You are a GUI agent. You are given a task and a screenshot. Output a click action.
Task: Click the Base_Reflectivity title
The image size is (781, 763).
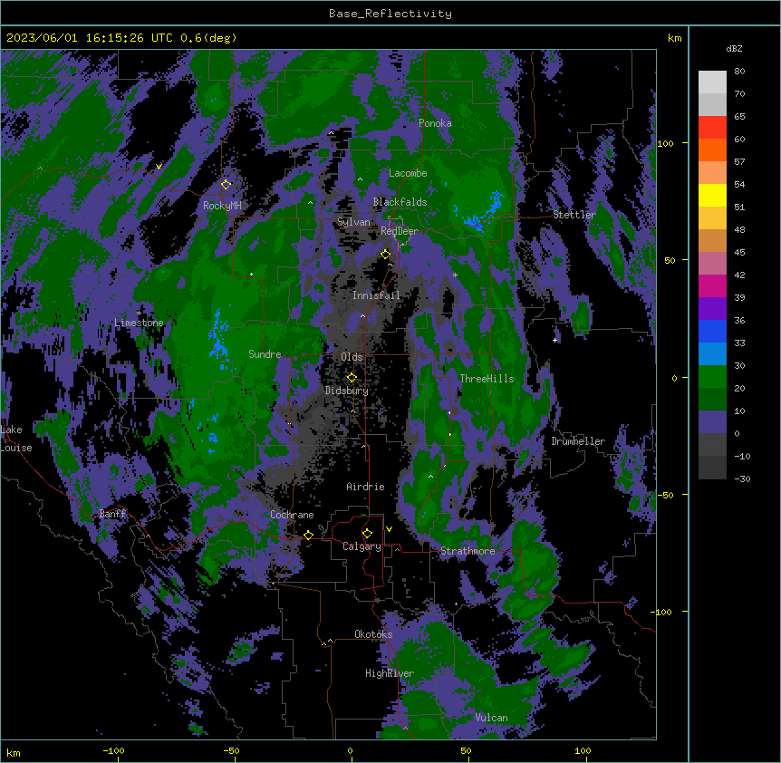(390, 14)
